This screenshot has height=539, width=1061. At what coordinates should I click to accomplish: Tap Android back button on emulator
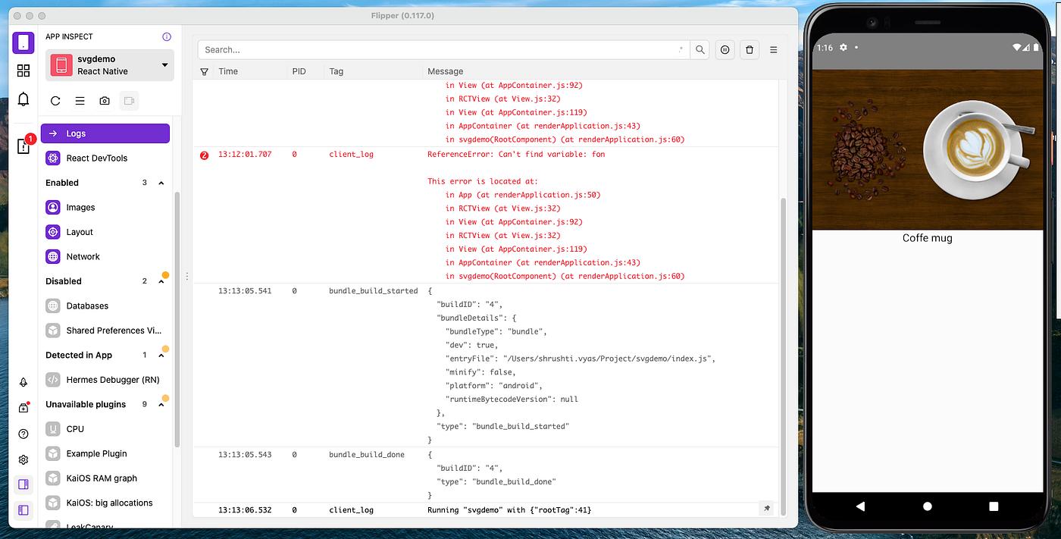(859, 506)
